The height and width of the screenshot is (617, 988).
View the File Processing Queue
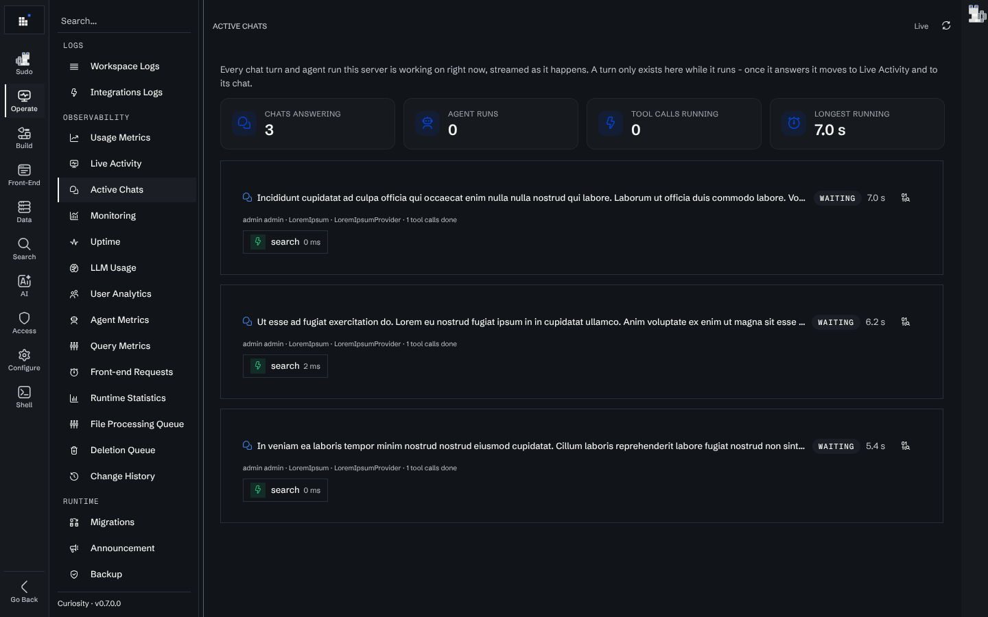(127, 424)
